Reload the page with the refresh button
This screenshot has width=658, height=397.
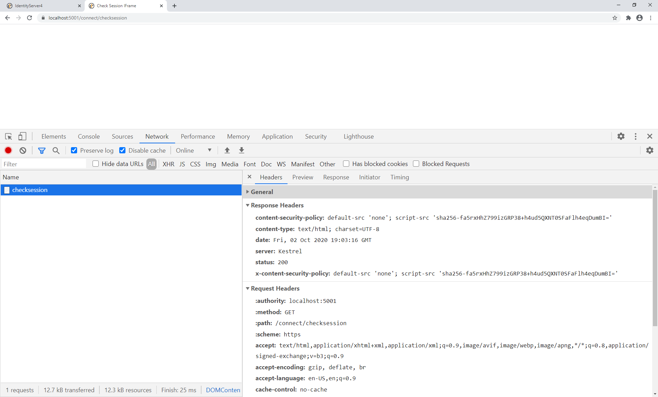(29, 18)
